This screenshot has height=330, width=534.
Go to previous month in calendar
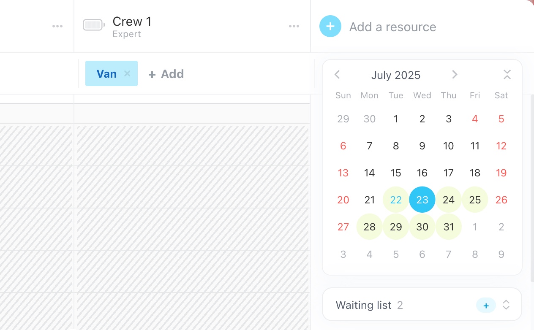pyautogui.click(x=337, y=75)
